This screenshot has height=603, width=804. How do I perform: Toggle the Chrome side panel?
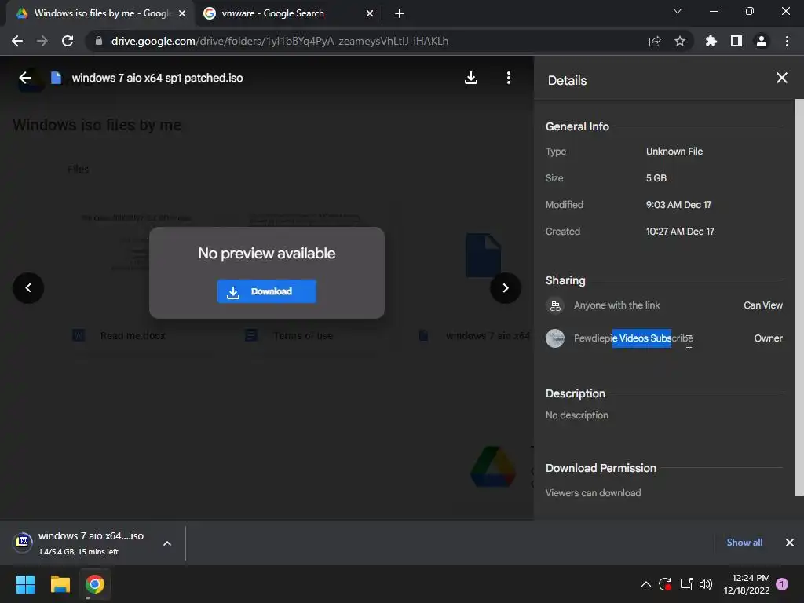click(736, 41)
